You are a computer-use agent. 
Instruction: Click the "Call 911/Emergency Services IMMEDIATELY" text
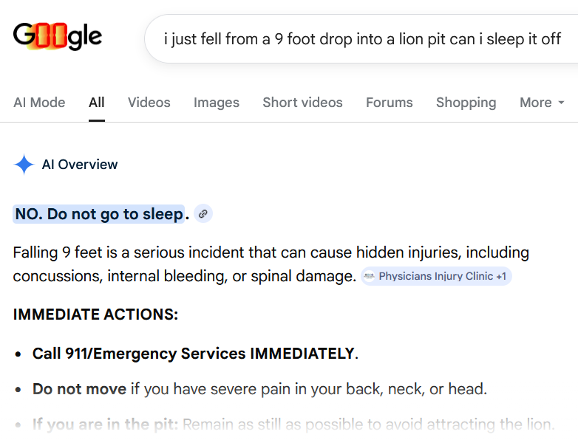coord(193,354)
